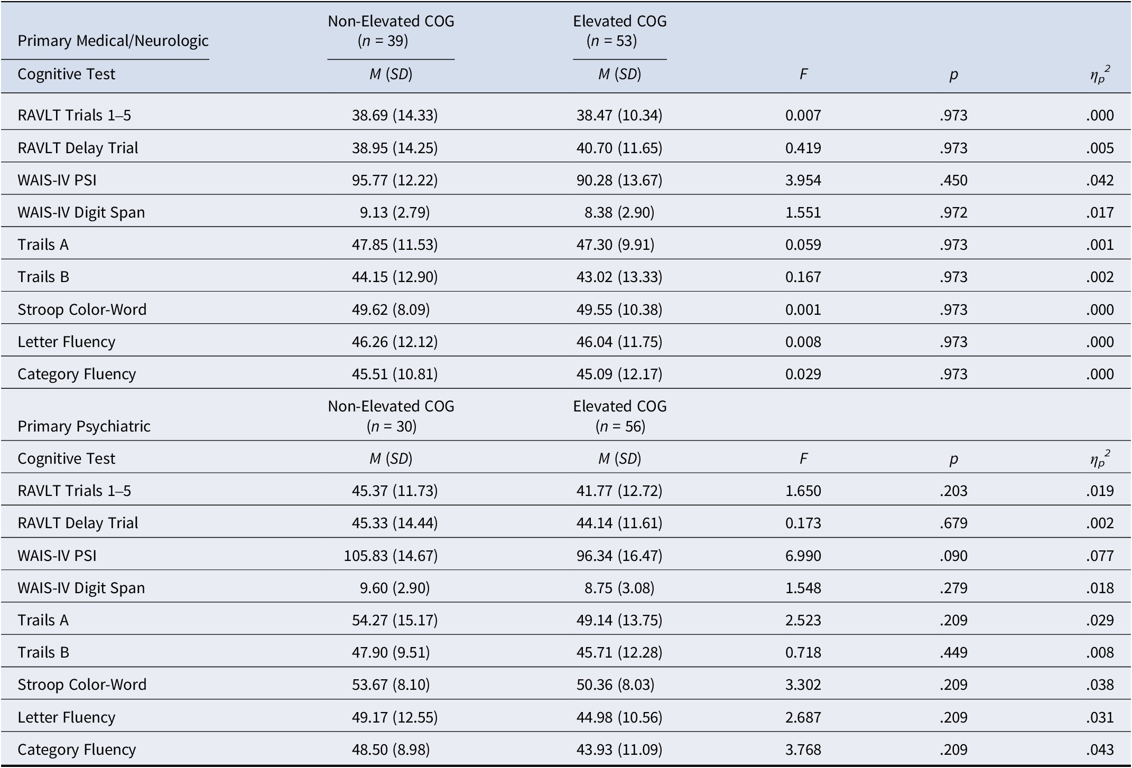
Task: Click F value 0.419
Action: (803, 147)
